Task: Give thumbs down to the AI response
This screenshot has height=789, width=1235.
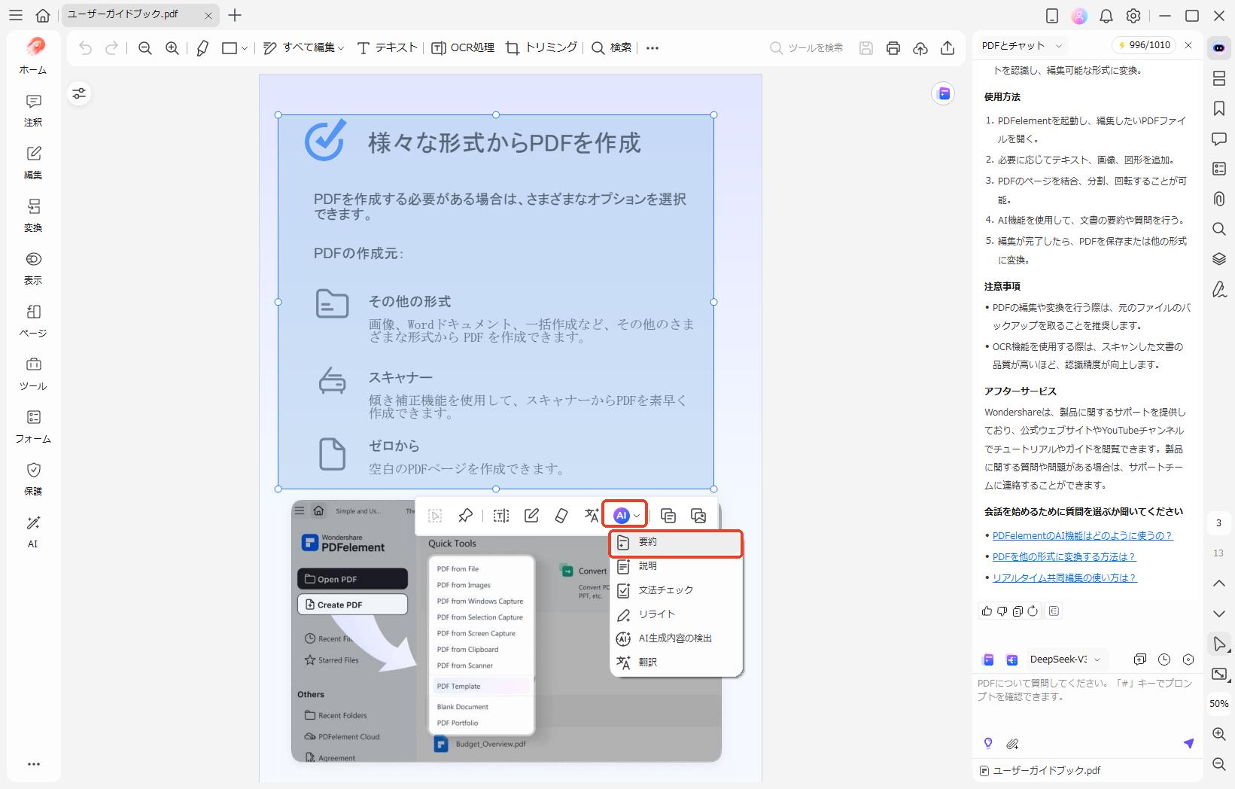Action: [x=1002, y=611]
